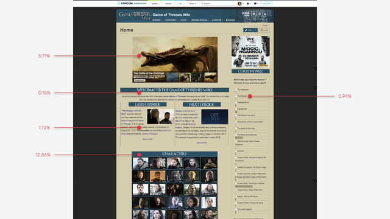Select 'Prophecies of the Known World' poll option

click(236, 122)
